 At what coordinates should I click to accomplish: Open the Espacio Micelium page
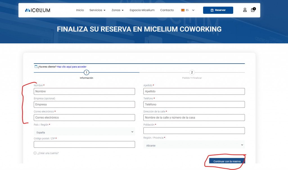click(x=142, y=10)
